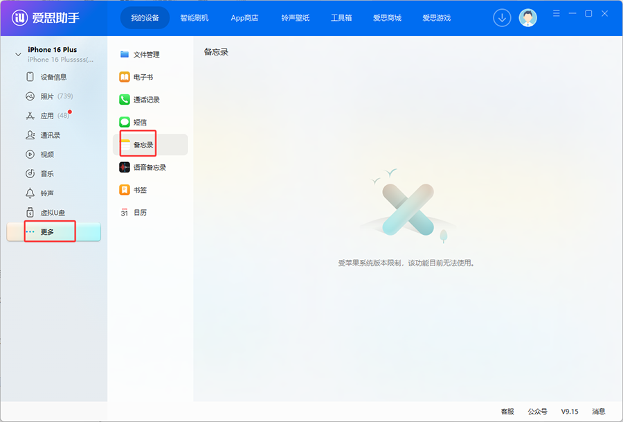Image resolution: width=623 pixels, height=422 pixels.
Task: Open the 照片 photos icon
Action: [x=30, y=96]
